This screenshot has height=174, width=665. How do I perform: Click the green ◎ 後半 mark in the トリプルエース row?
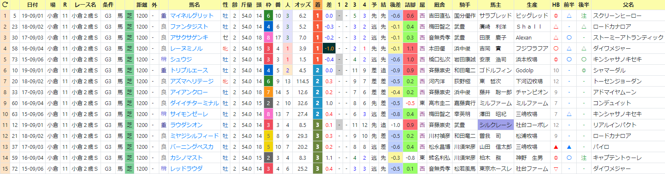point(583,70)
